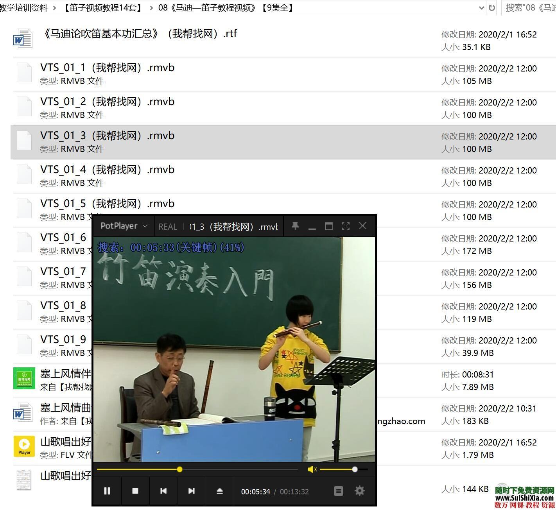Image resolution: width=556 pixels, height=510 pixels.
Task: Click the eject icon to open media
Action: click(x=220, y=491)
